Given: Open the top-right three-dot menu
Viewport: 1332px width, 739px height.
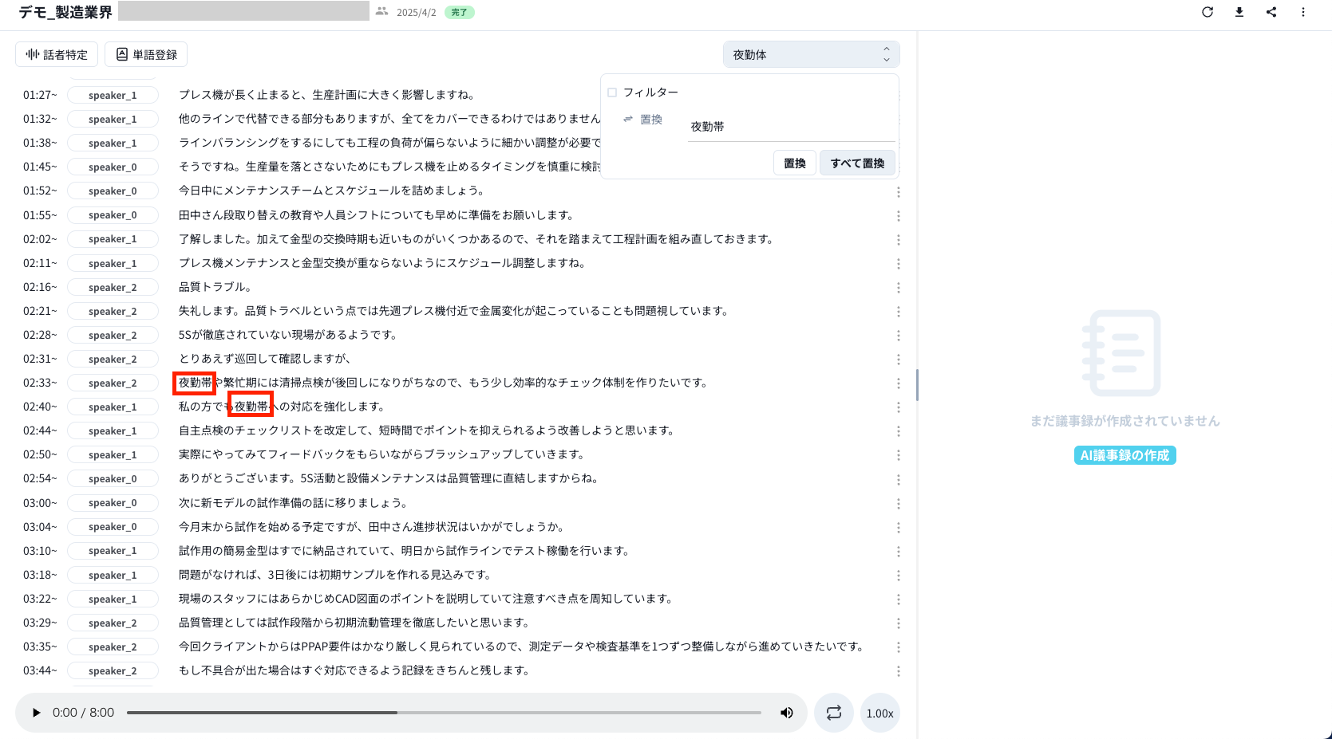Looking at the screenshot, I should tap(1303, 12).
